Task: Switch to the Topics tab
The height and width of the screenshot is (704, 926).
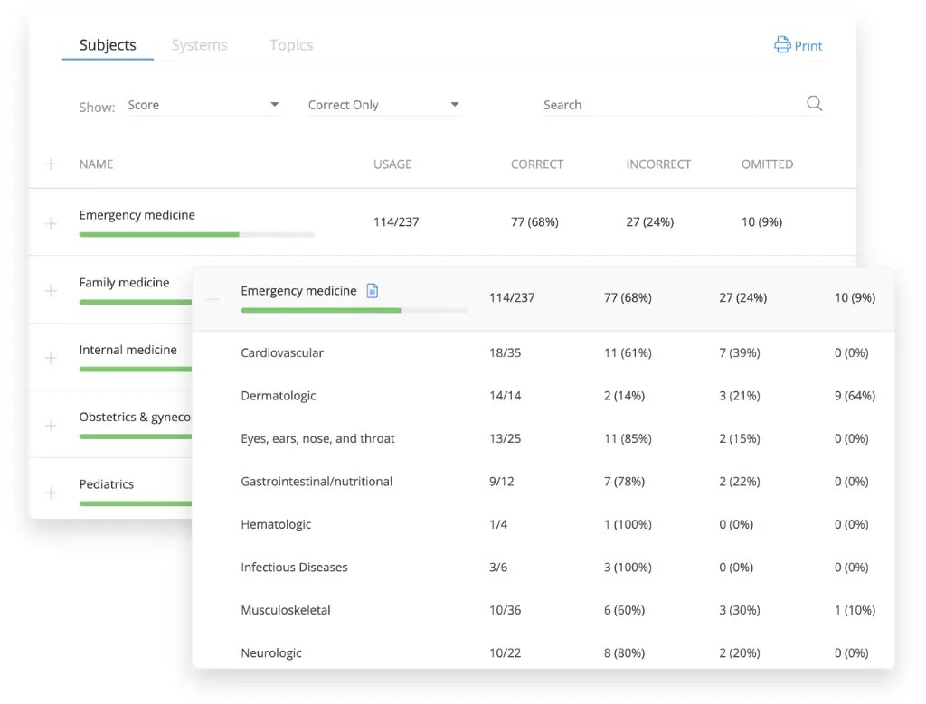Action: click(291, 45)
